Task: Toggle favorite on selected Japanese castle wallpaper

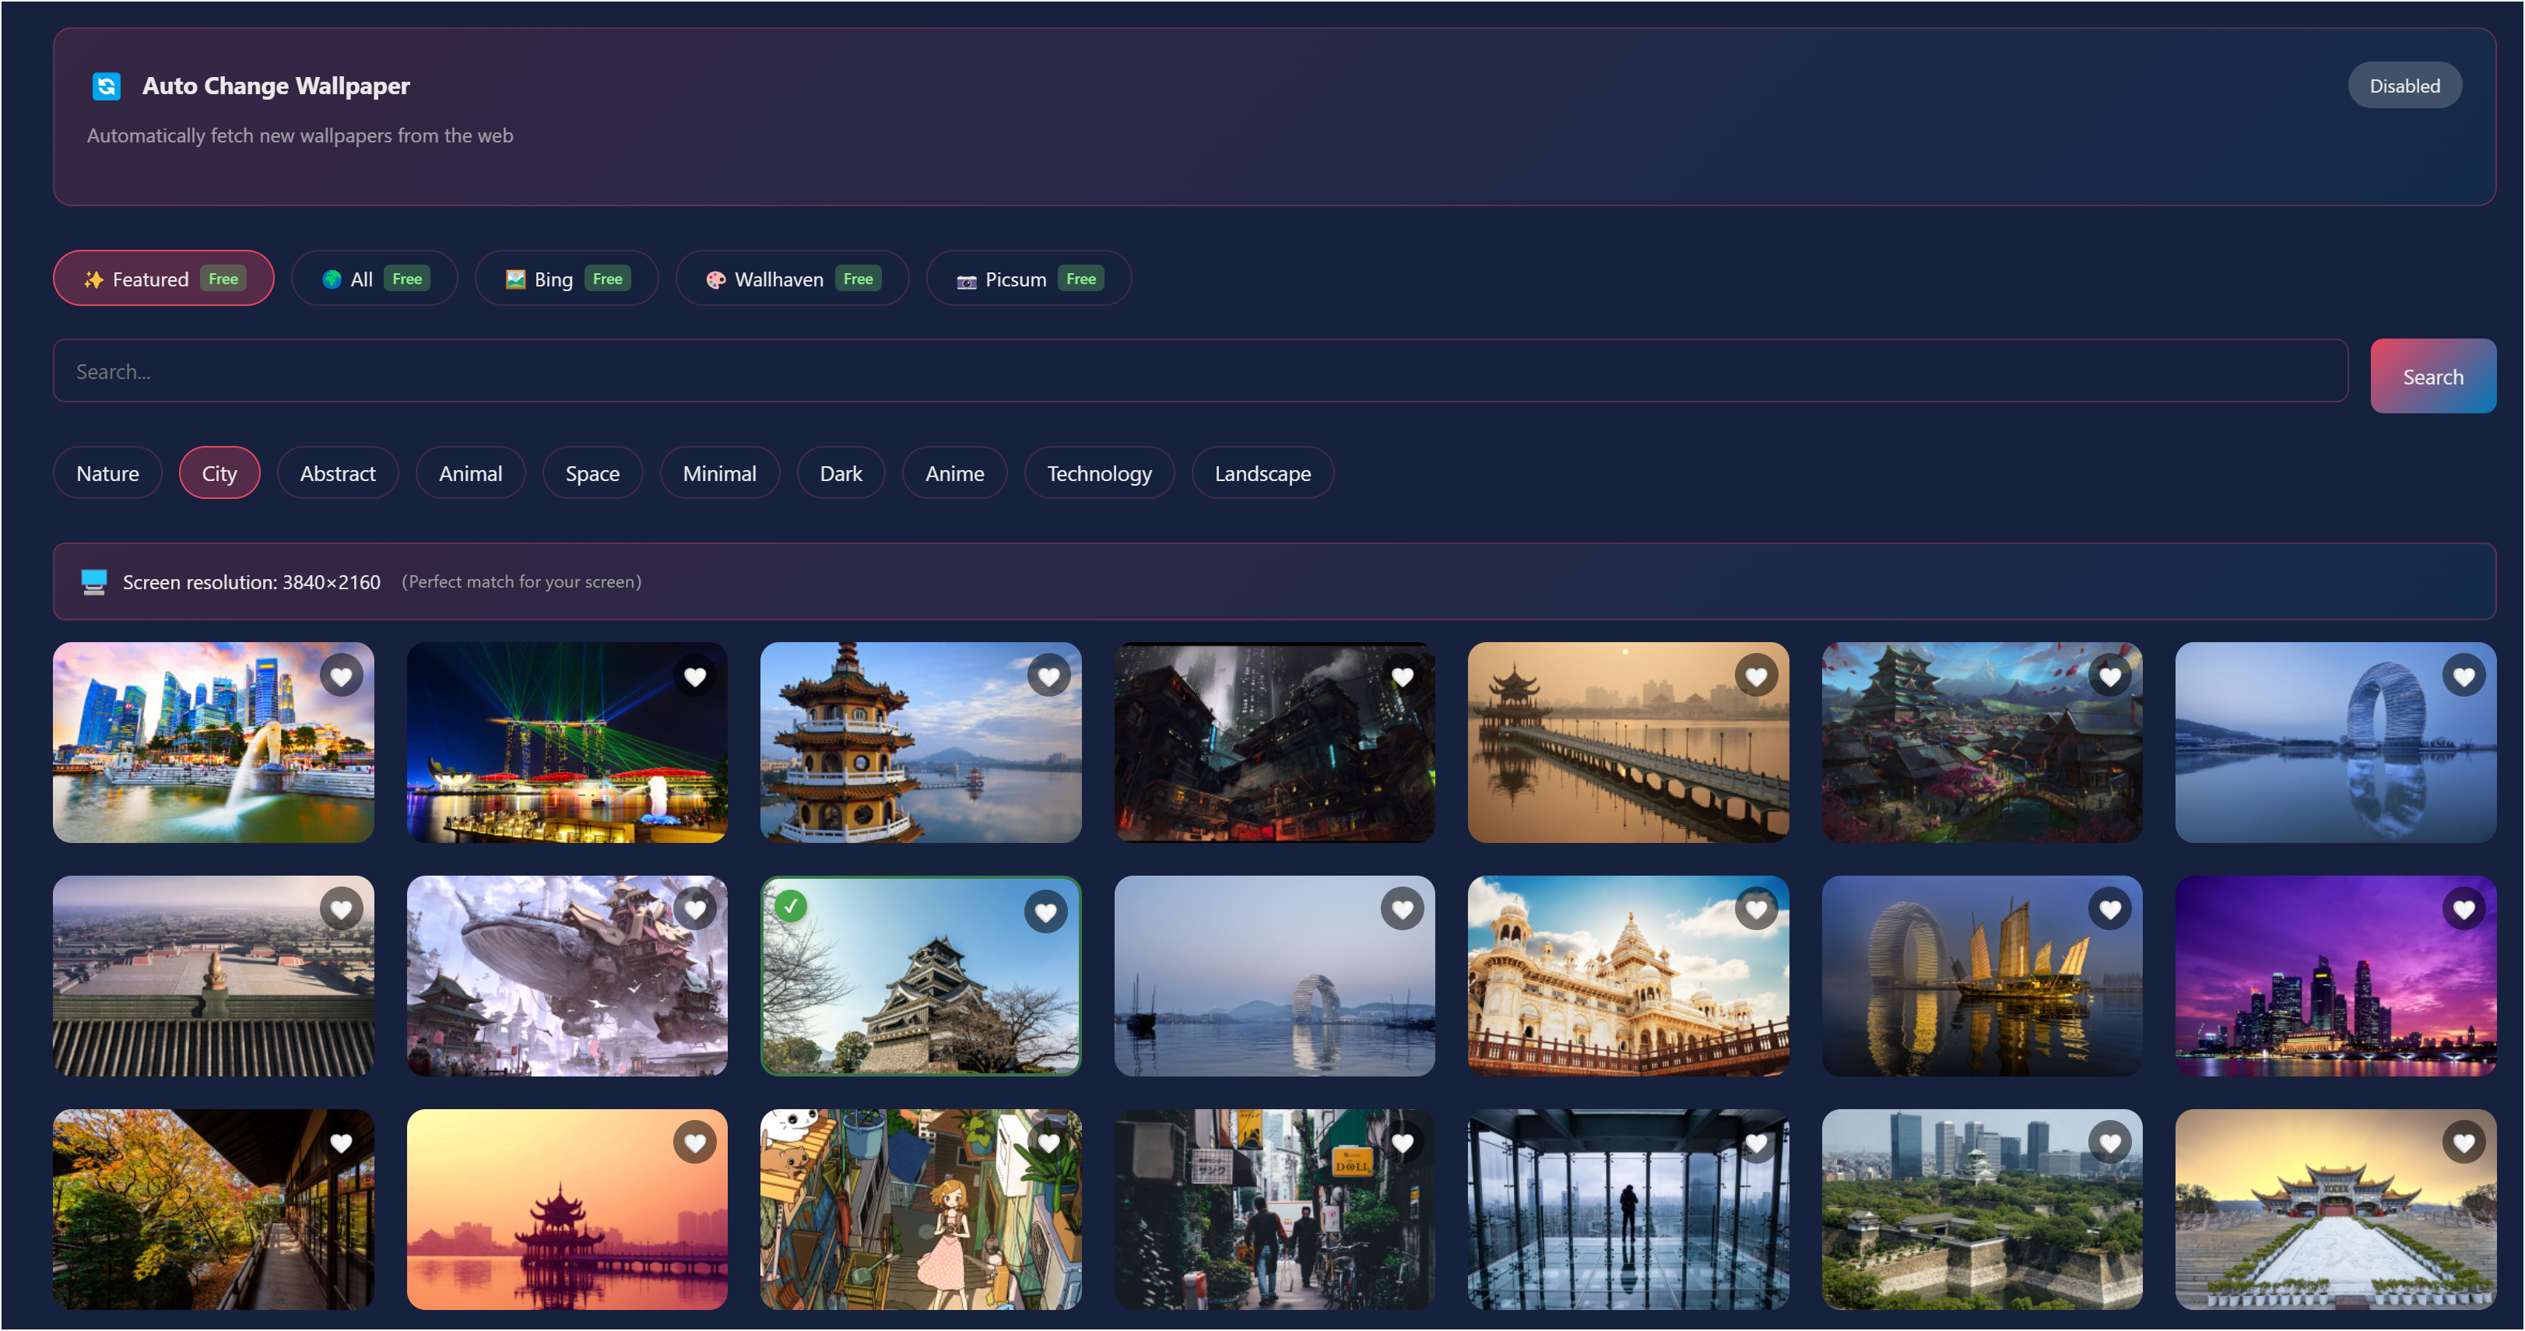Action: pyautogui.click(x=1045, y=912)
